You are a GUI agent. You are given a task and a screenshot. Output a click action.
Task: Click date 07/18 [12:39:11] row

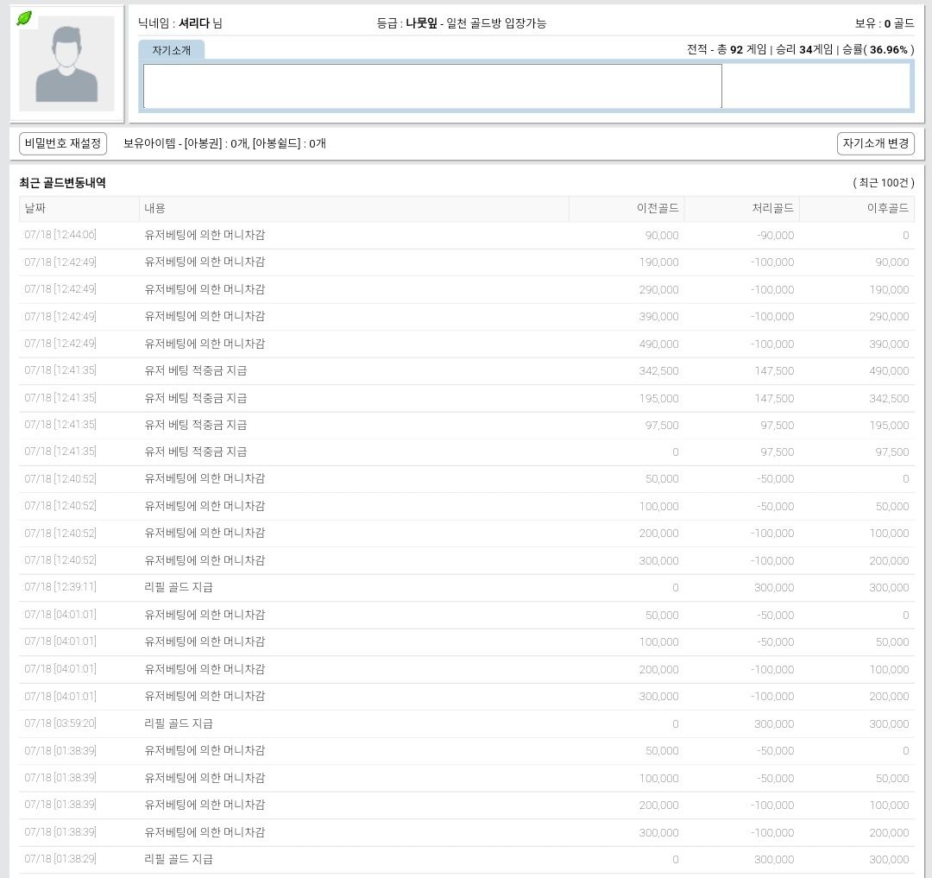(60, 587)
